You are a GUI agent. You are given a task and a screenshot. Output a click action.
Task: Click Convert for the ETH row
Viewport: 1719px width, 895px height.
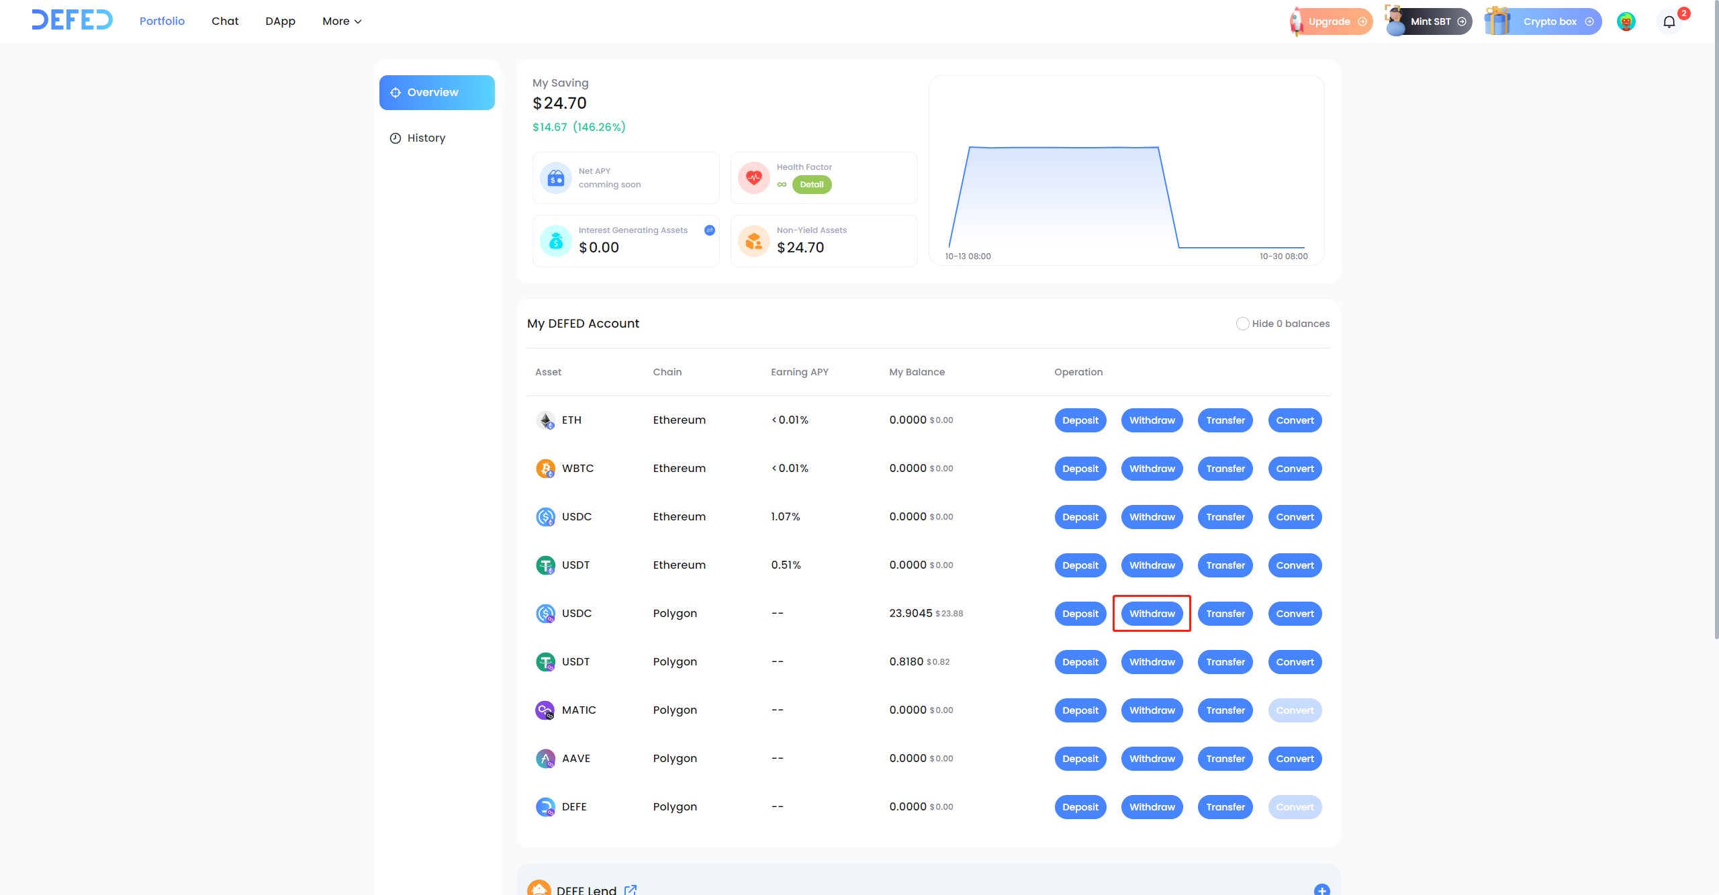coord(1294,420)
